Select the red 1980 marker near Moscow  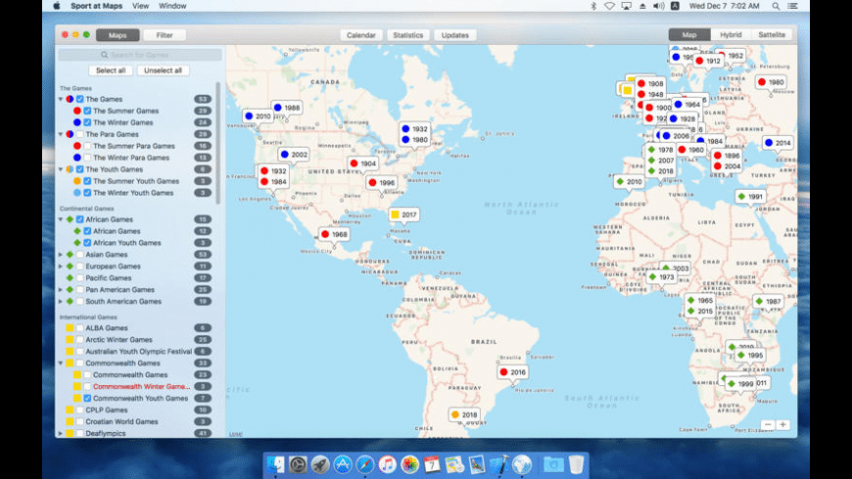click(771, 82)
